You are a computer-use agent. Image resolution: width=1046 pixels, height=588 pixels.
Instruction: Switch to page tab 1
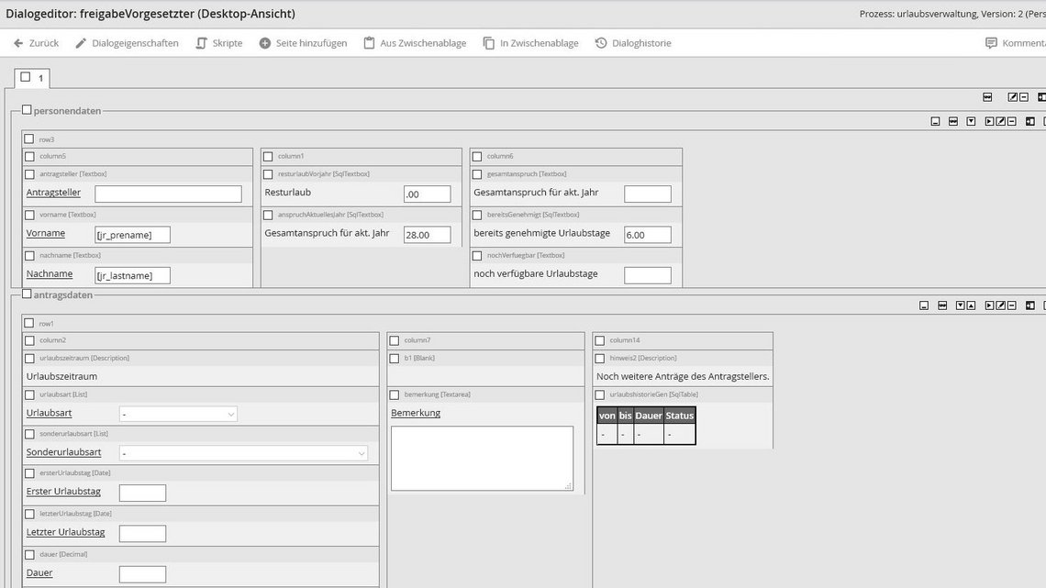pyautogui.click(x=35, y=78)
